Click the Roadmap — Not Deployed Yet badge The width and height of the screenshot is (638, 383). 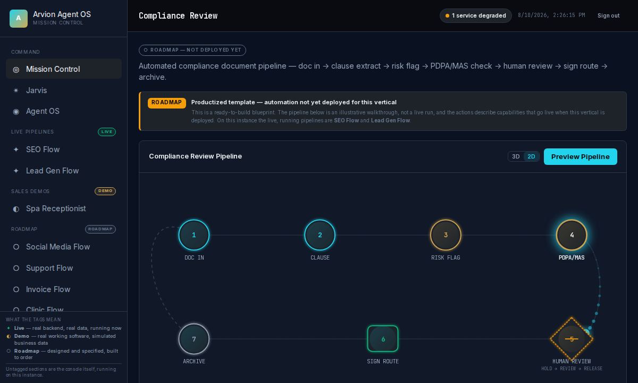tap(192, 50)
